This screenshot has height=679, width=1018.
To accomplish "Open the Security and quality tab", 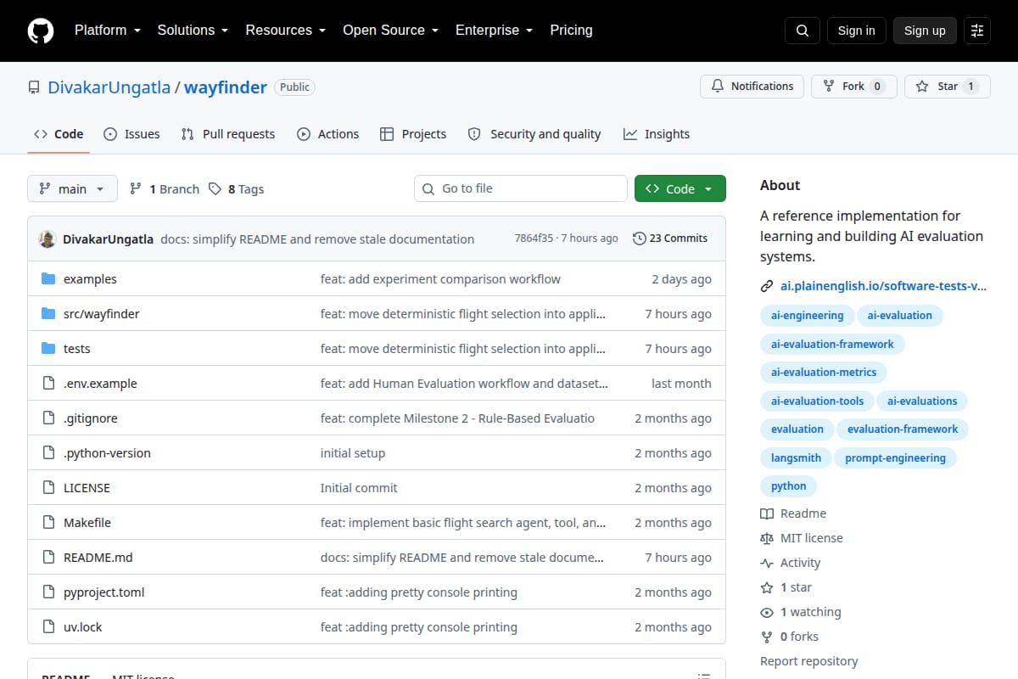I will [x=534, y=134].
